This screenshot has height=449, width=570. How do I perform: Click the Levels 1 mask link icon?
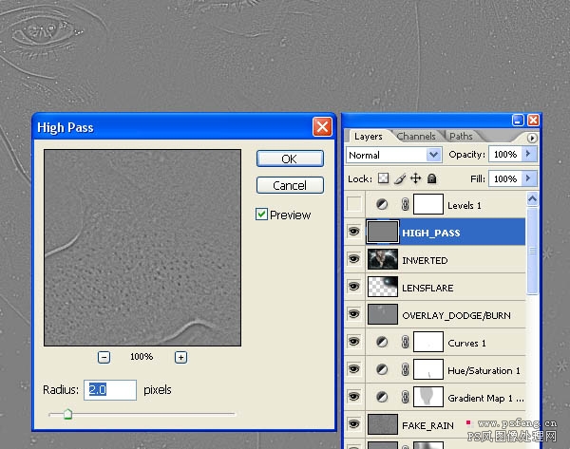pos(405,204)
